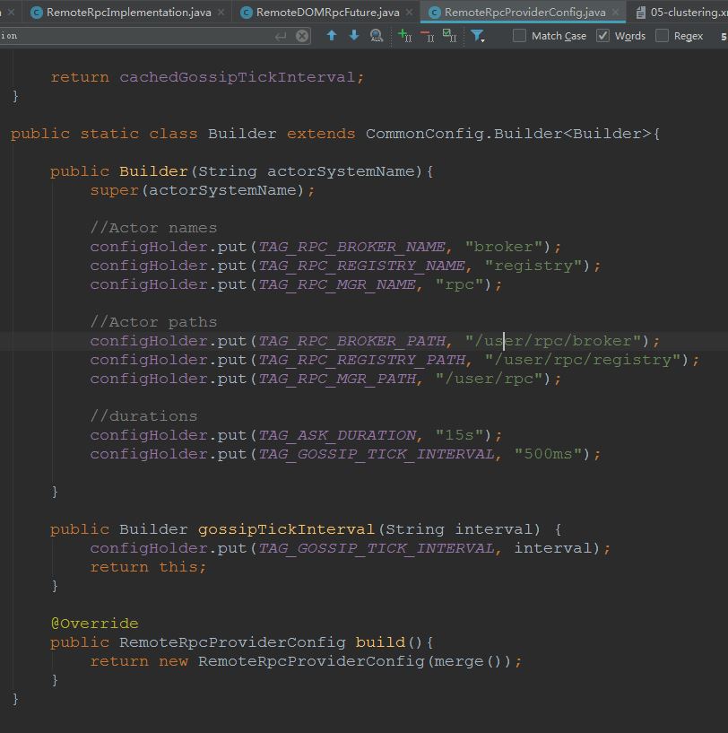Enable the Match Case checkbox
This screenshot has height=733, width=728.
click(518, 36)
